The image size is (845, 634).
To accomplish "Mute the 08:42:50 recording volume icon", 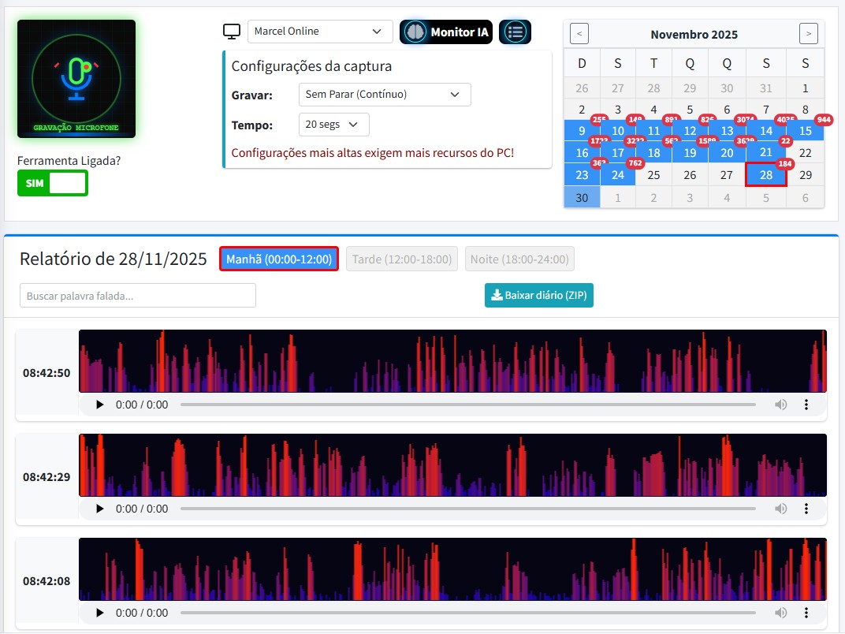I will click(x=780, y=405).
